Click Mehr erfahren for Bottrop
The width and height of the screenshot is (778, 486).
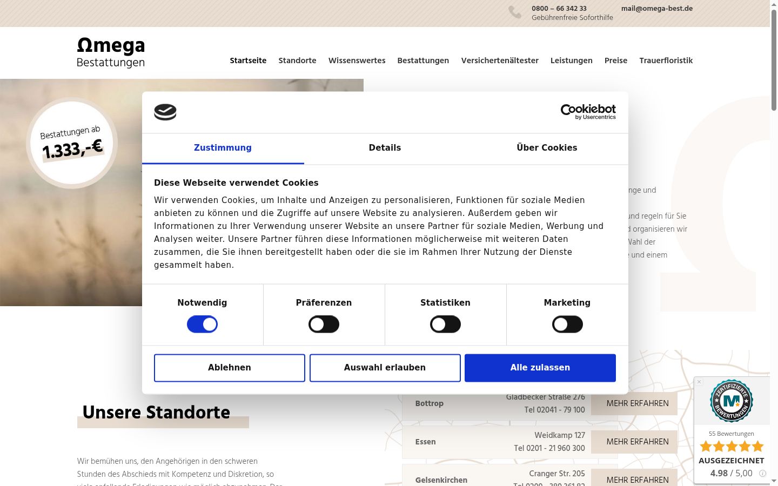coord(634,404)
